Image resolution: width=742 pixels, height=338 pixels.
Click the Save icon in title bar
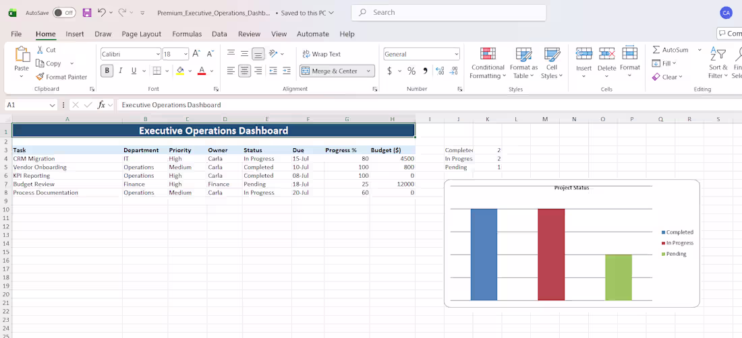[87, 13]
